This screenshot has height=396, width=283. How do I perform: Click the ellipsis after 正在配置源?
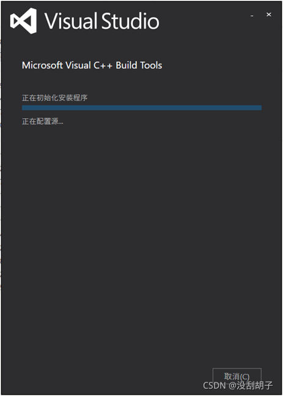(61, 124)
